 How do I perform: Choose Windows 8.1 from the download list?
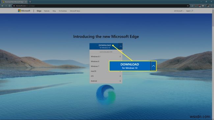pos(95,56)
